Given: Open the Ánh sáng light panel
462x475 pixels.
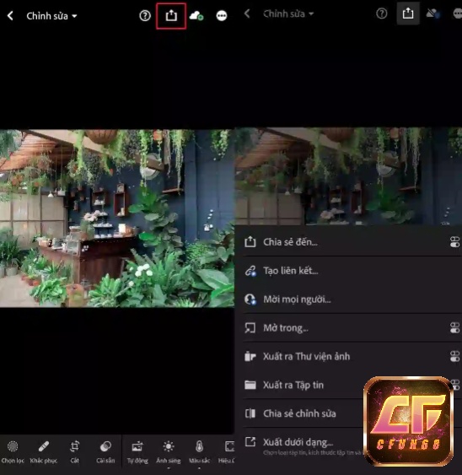Looking at the screenshot, I should tap(169, 452).
